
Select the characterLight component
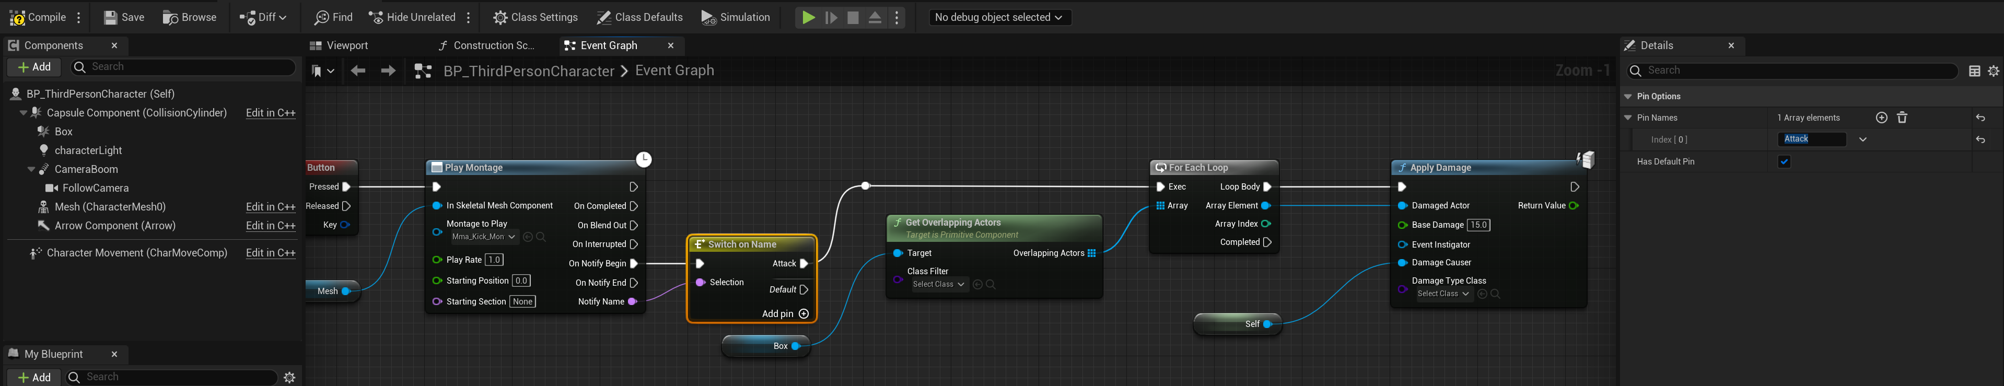tap(88, 150)
